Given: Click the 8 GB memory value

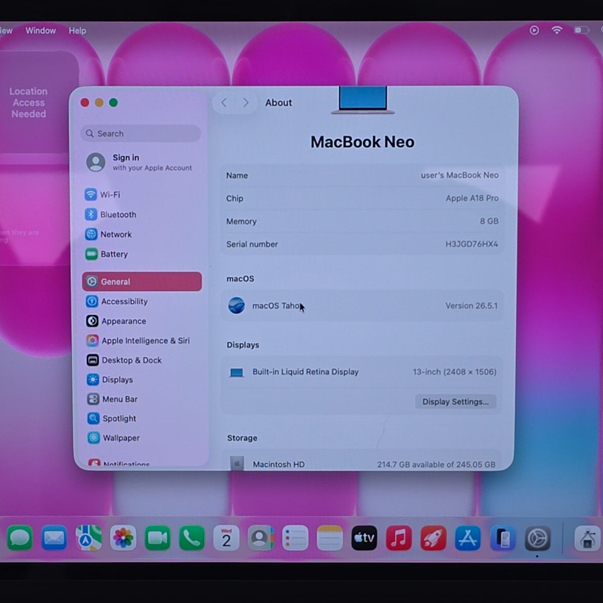Looking at the screenshot, I should 489,221.
